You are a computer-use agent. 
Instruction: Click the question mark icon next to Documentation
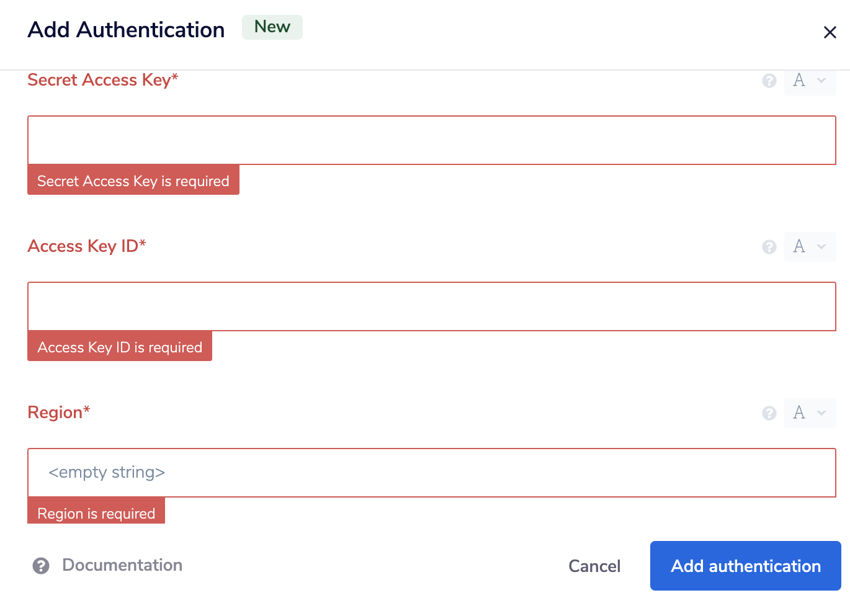(x=40, y=566)
